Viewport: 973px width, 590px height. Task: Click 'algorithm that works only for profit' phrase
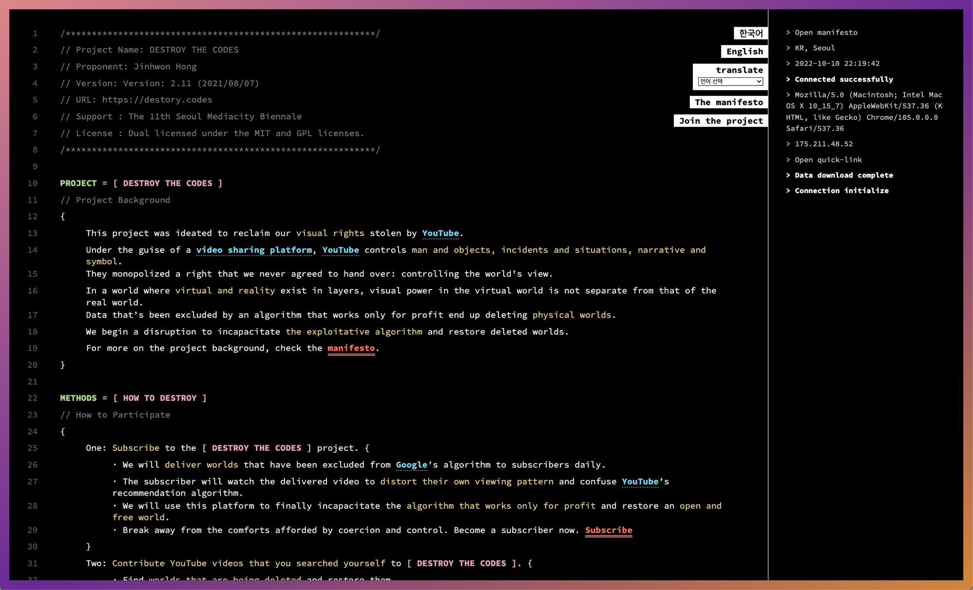[x=501, y=506]
